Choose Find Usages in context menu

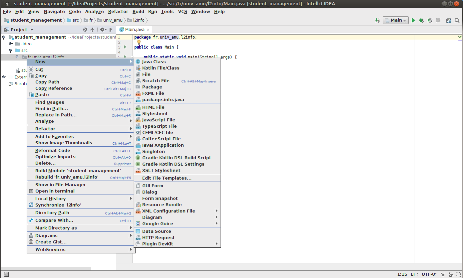(x=80, y=102)
